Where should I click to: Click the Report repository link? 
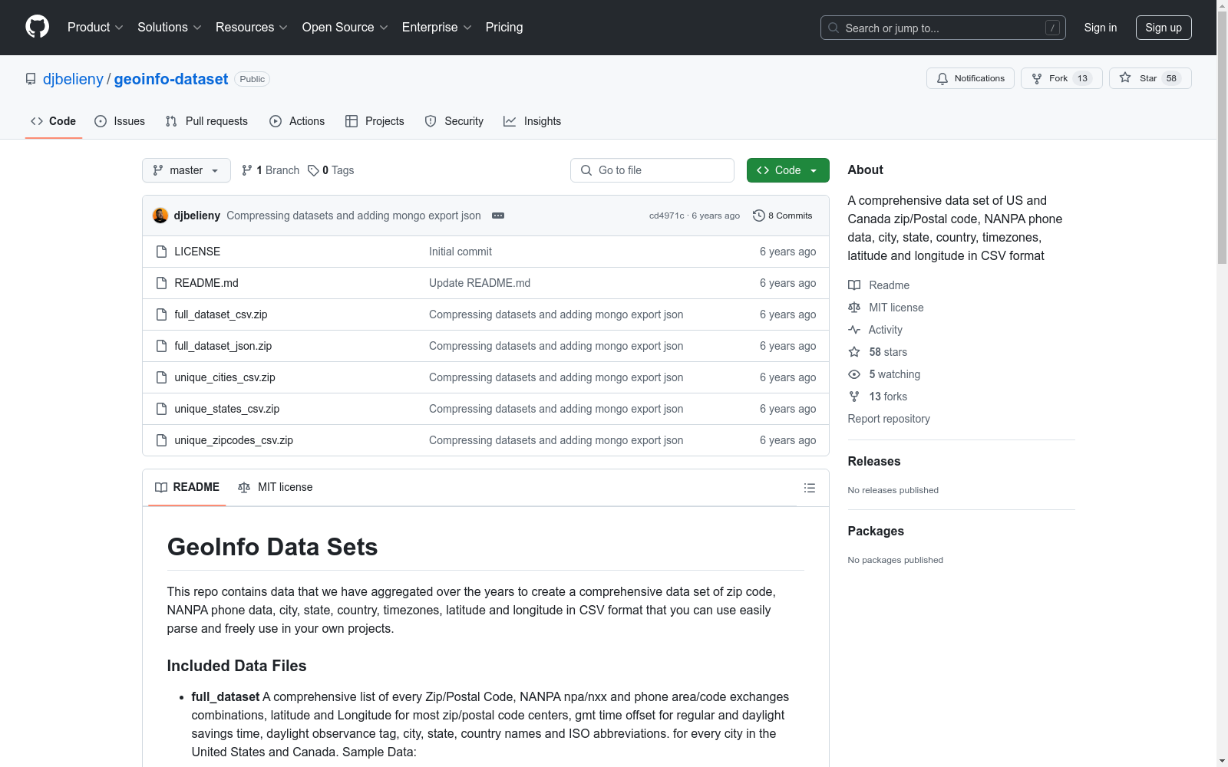click(x=889, y=419)
